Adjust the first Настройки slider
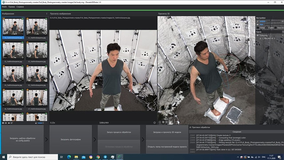284x160 pixels. 270,21
